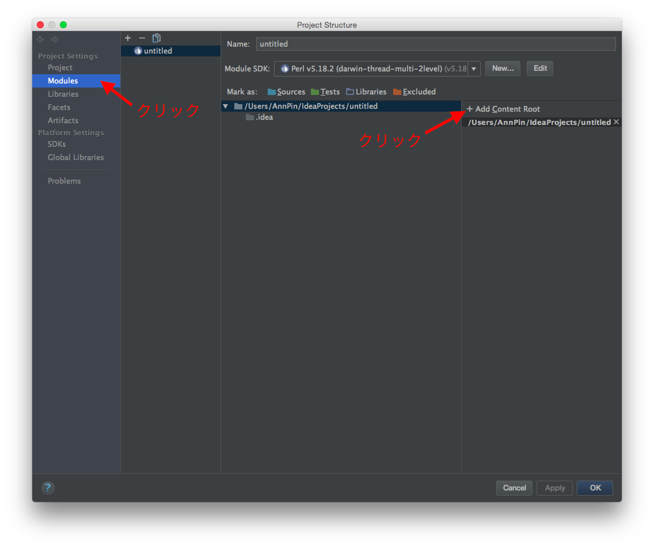Click the Edit SDK button
The image size is (654, 548).
click(x=540, y=68)
